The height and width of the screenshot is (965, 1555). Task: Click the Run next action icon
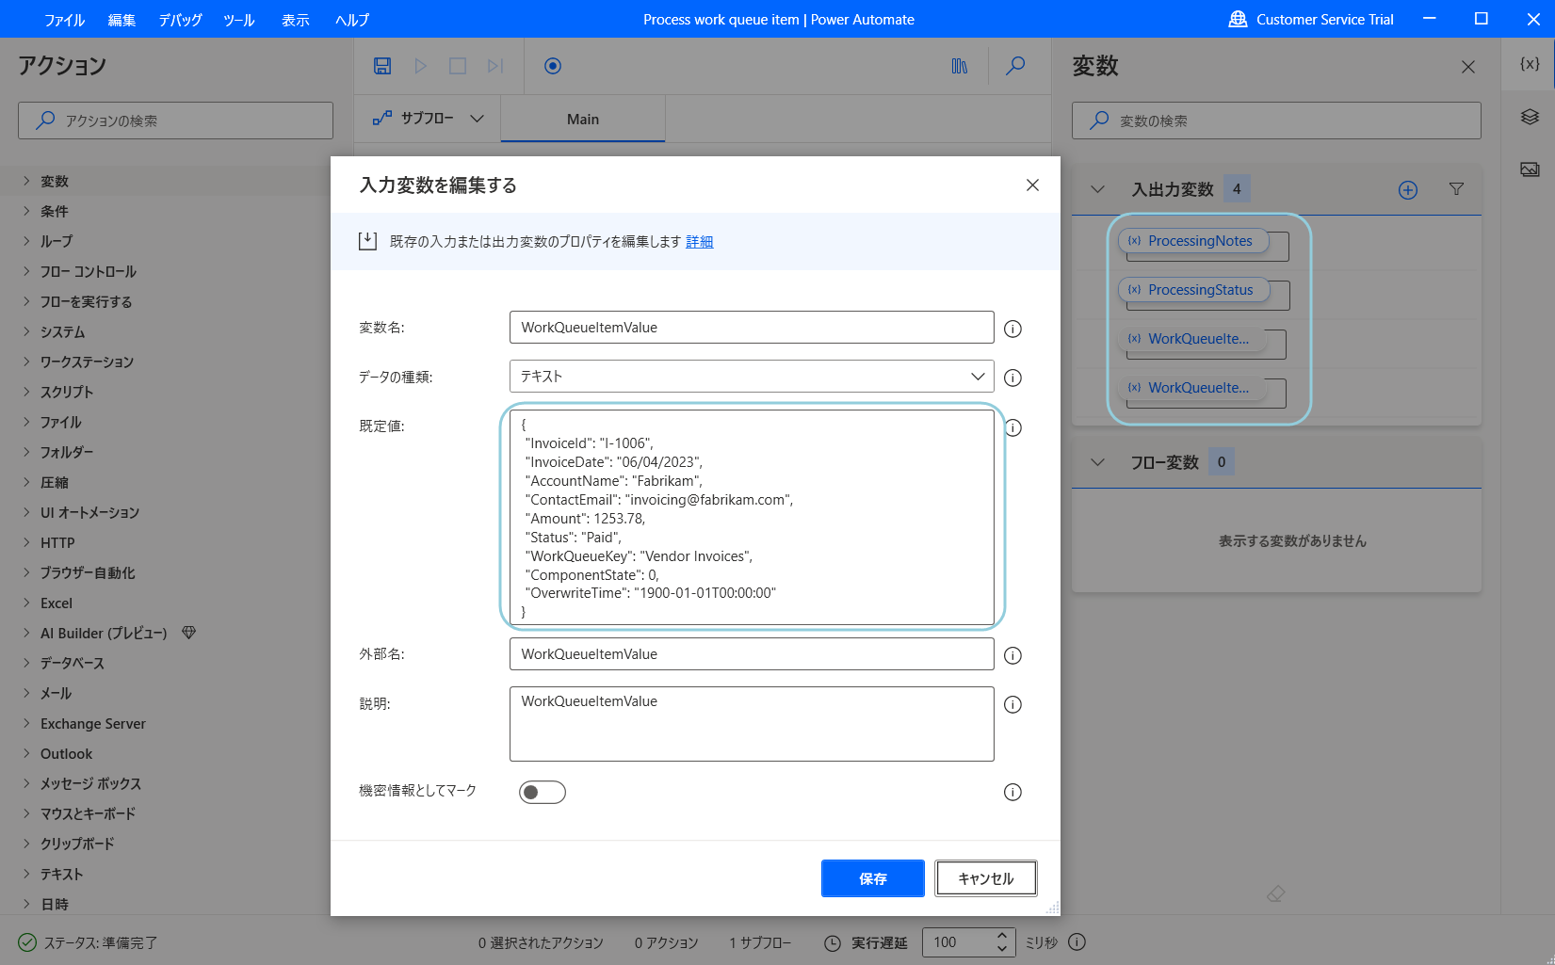point(495,66)
